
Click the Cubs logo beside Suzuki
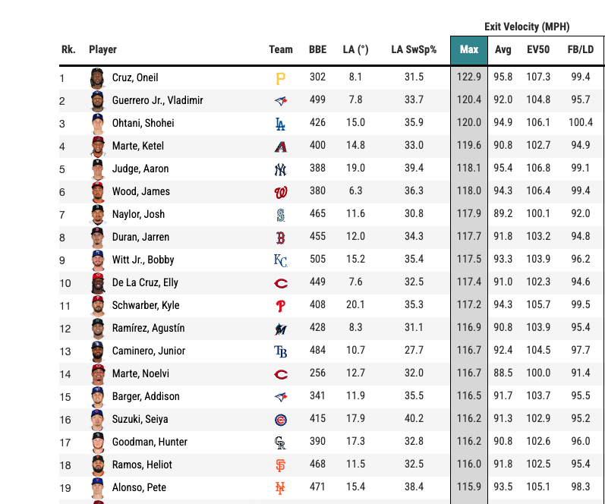point(280,419)
